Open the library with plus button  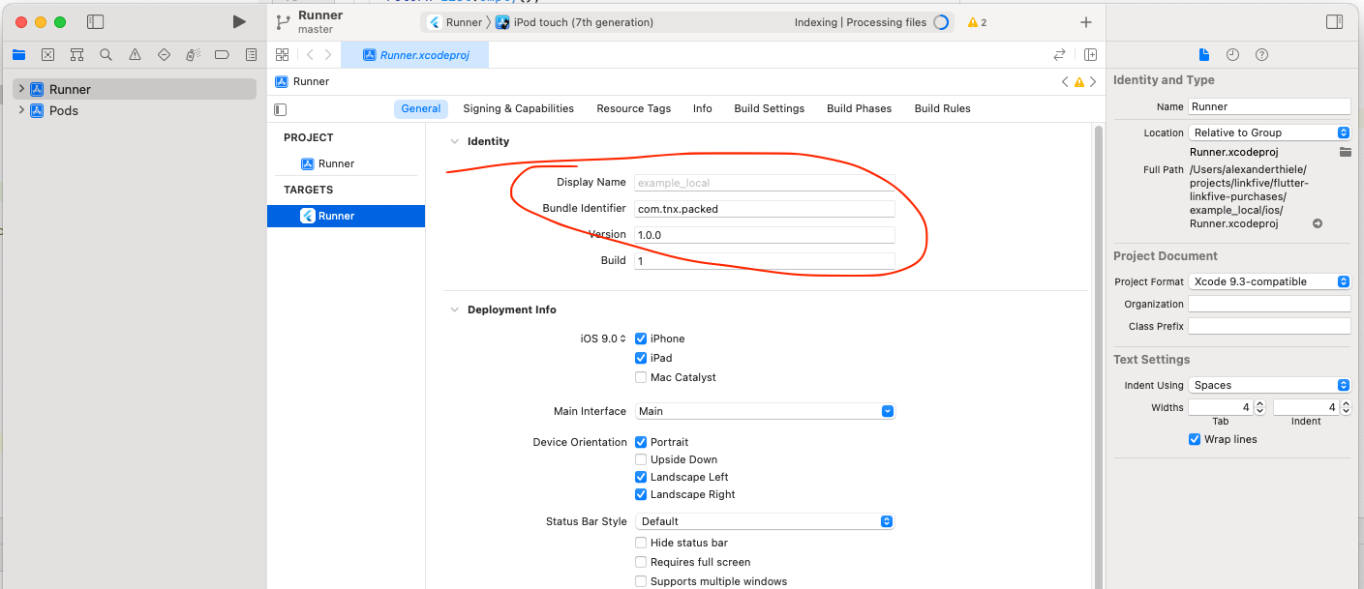[1085, 22]
